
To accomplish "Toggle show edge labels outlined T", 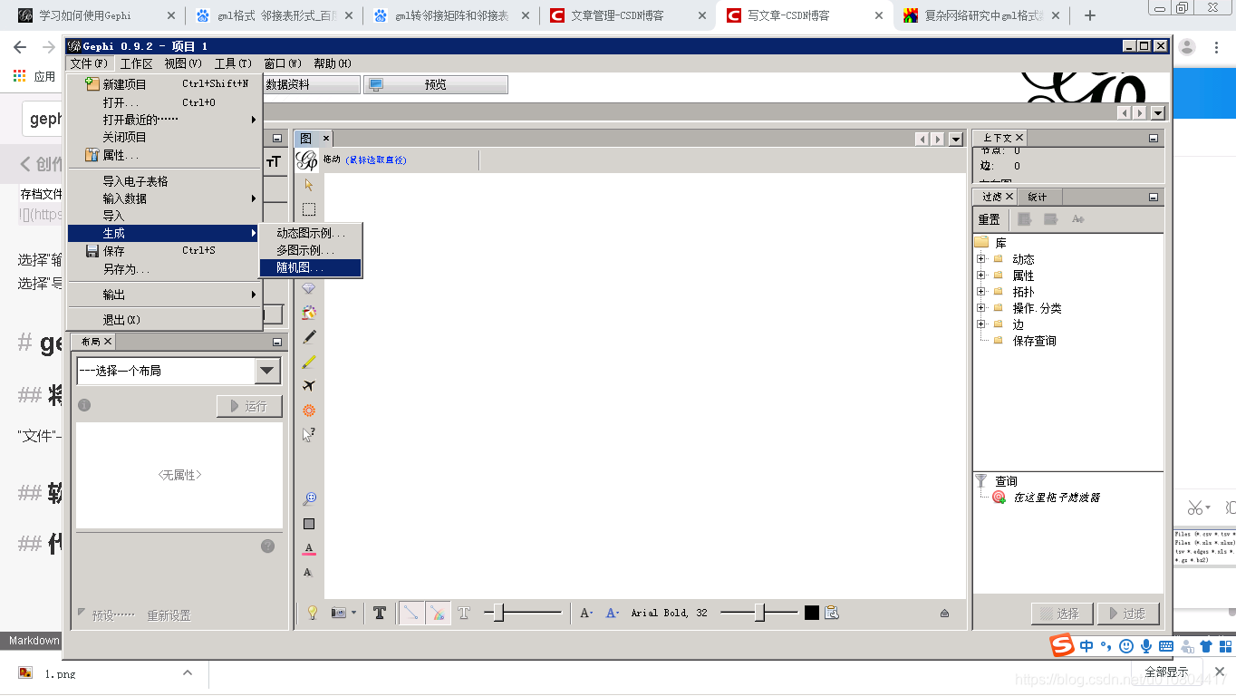I will tap(464, 614).
